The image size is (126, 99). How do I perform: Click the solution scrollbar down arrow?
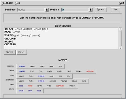pos(120,48)
